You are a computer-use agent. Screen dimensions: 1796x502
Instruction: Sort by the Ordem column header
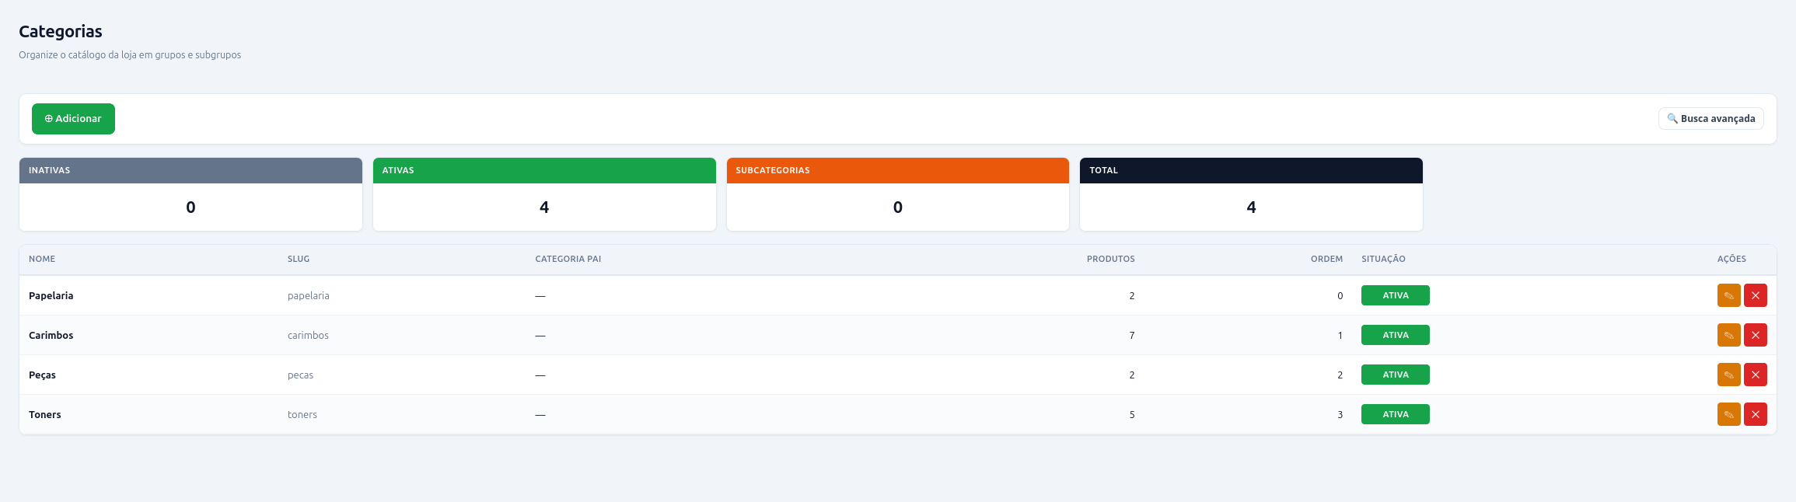pos(1326,259)
